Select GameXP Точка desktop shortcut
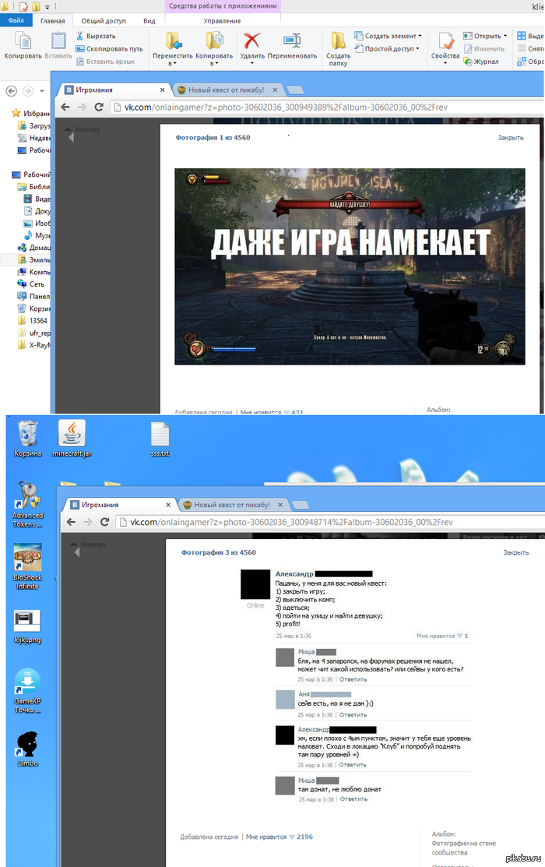 point(27,690)
